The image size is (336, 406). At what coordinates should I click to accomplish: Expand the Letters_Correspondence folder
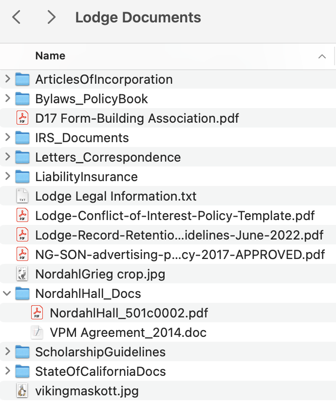8,157
